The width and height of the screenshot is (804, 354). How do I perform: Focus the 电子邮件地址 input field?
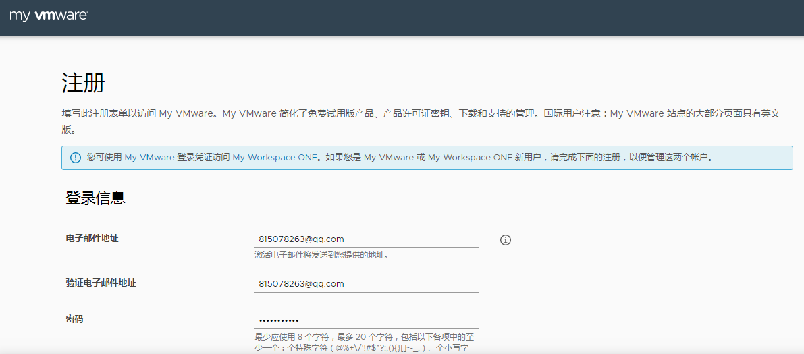coord(367,239)
